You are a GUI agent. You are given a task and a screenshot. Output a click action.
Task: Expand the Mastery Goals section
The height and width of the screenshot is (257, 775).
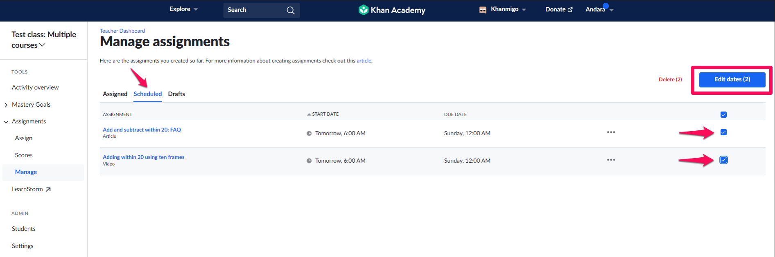tap(6, 105)
